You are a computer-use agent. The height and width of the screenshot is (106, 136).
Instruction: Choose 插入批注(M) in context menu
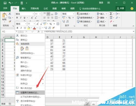click(30, 88)
